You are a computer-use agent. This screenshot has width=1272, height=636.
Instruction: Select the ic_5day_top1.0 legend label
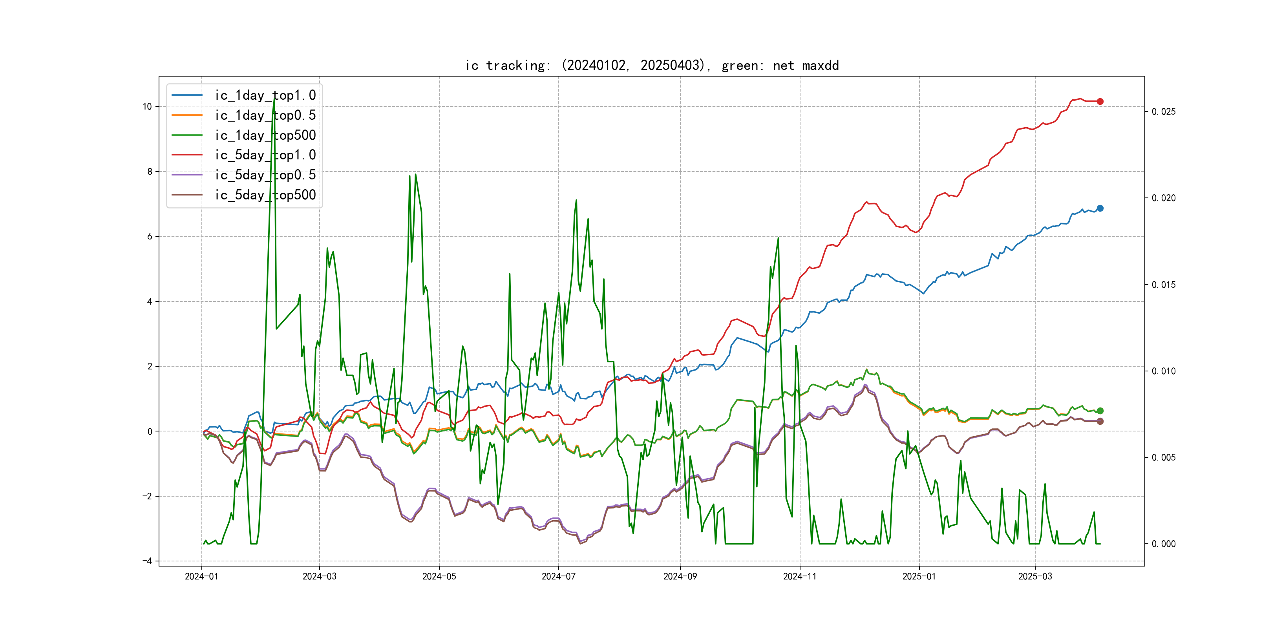(265, 155)
